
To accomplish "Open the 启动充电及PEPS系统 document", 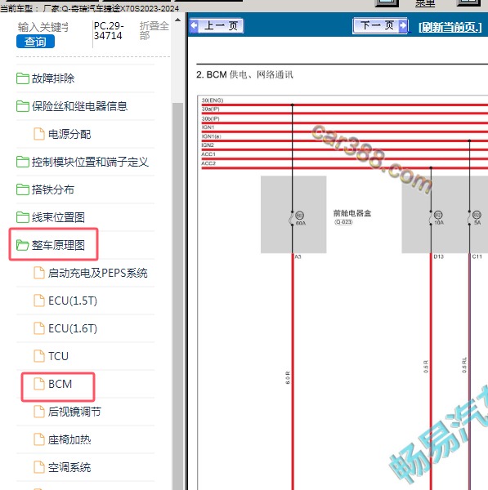I will 91,273.
